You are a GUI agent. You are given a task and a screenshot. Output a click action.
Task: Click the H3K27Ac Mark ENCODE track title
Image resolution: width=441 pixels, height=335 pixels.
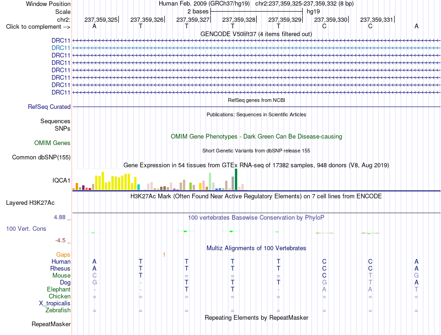tap(256, 196)
